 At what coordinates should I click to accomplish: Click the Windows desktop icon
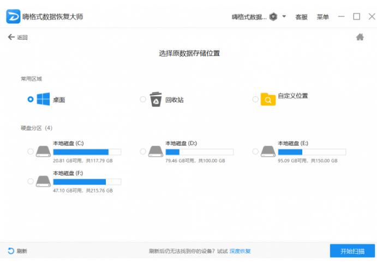click(43, 99)
